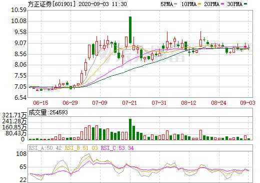The width and height of the screenshot is (260, 183).
Task: Click the RSI_A:50.42 indicator label
Action: tap(45, 148)
